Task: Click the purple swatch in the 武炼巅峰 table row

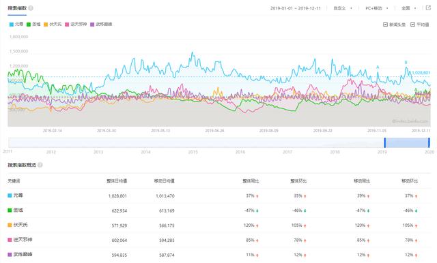Action: [10, 254]
